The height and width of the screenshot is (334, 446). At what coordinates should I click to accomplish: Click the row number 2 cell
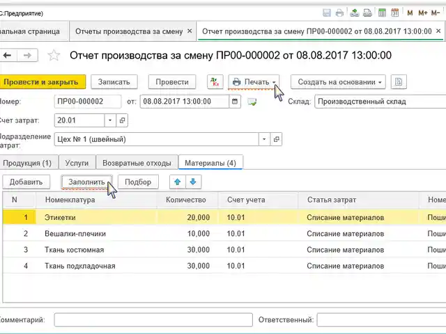[20, 234]
